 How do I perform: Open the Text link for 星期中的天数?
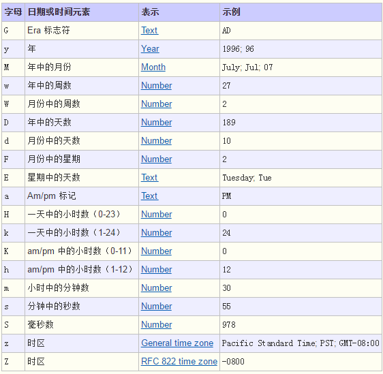point(149,178)
